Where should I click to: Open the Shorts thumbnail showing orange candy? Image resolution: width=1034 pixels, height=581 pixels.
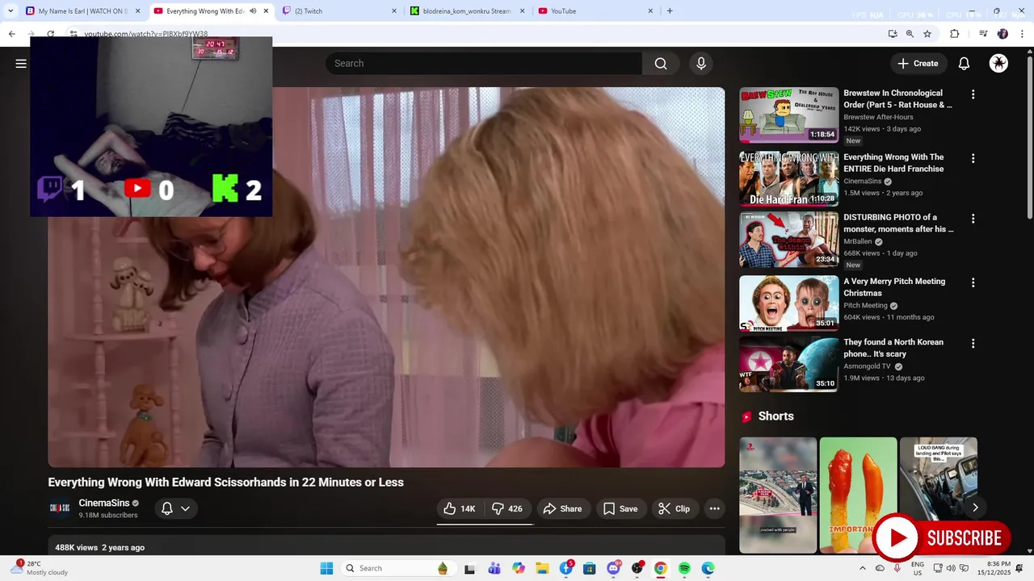pos(858,495)
